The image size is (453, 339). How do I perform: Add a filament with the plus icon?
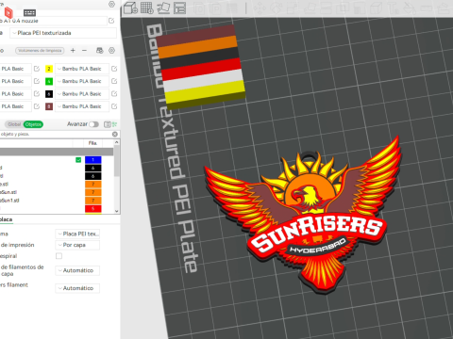click(x=73, y=51)
